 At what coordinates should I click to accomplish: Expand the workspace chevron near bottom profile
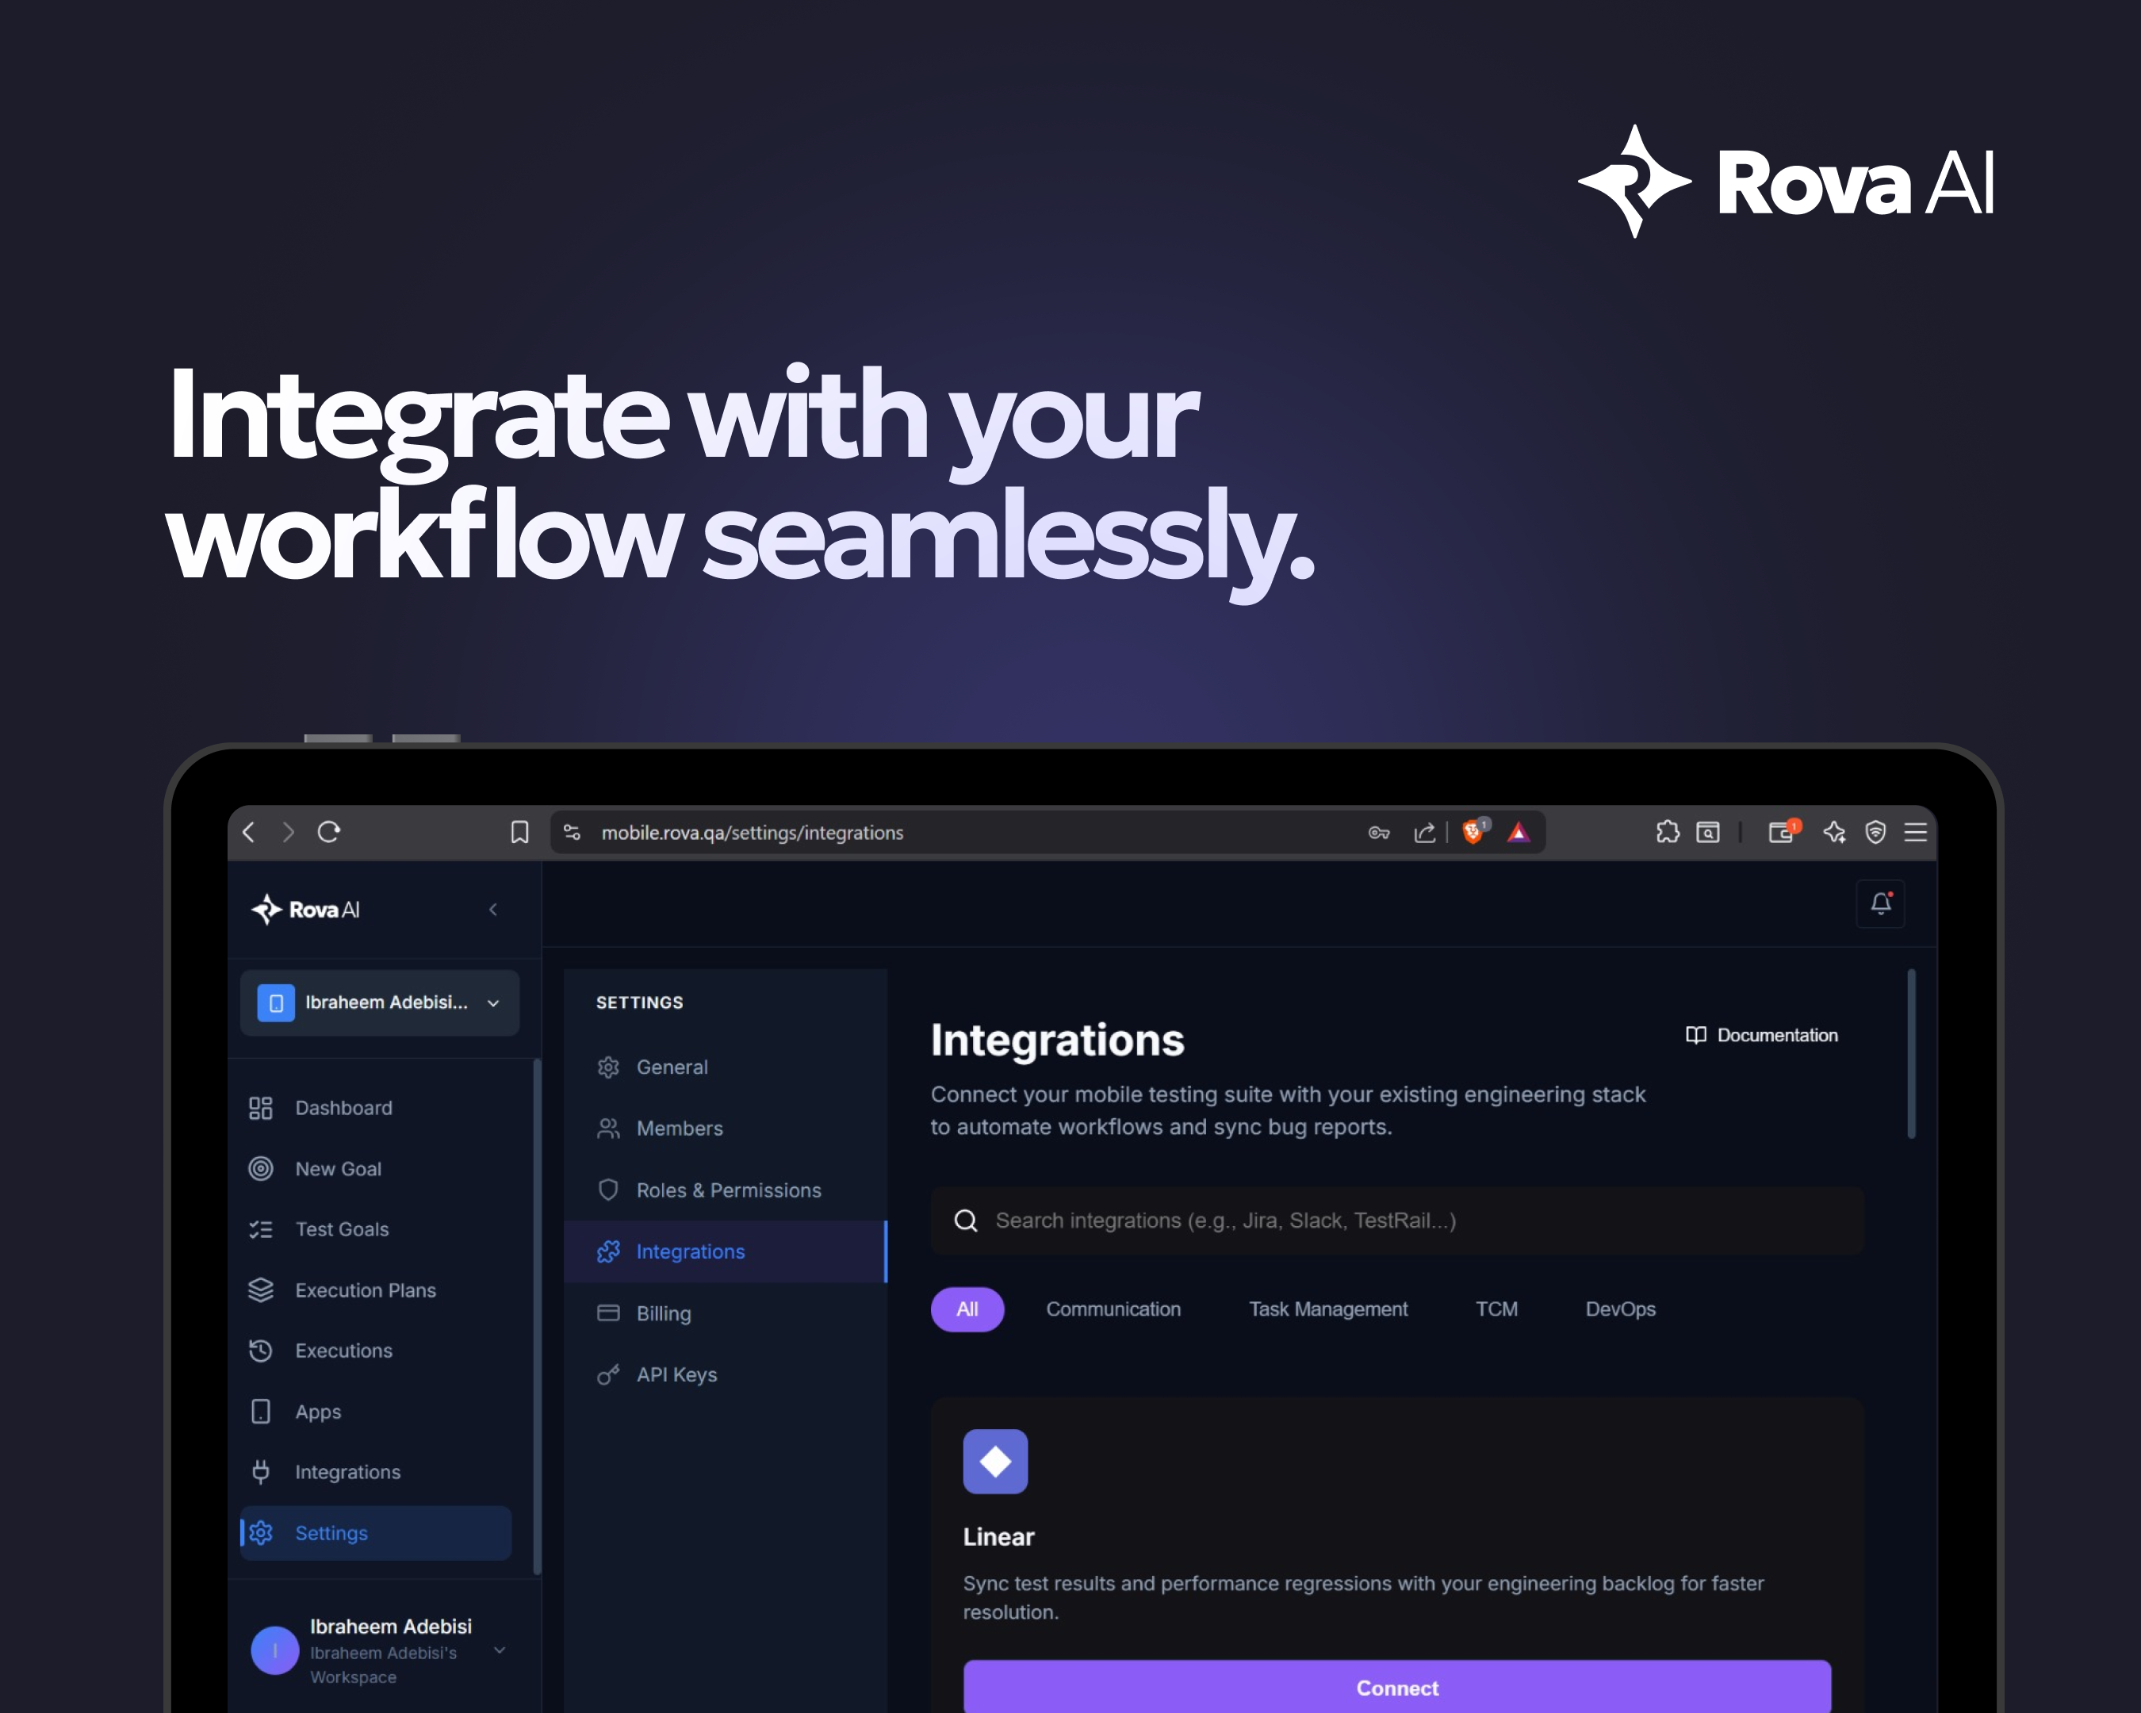click(x=500, y=1650)
